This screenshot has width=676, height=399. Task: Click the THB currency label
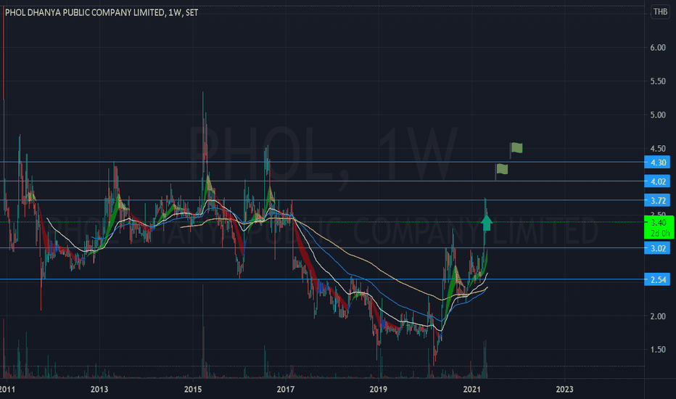point(660,12)
